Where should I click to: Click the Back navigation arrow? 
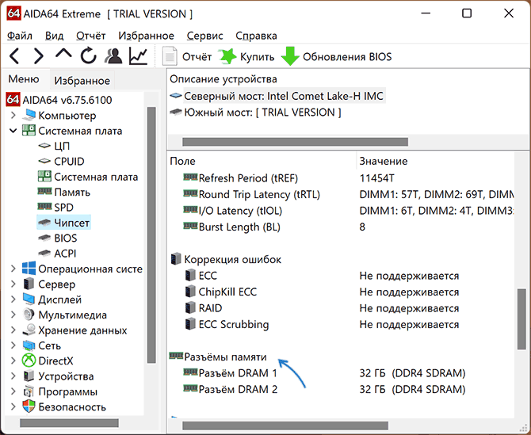pos(14,56)
